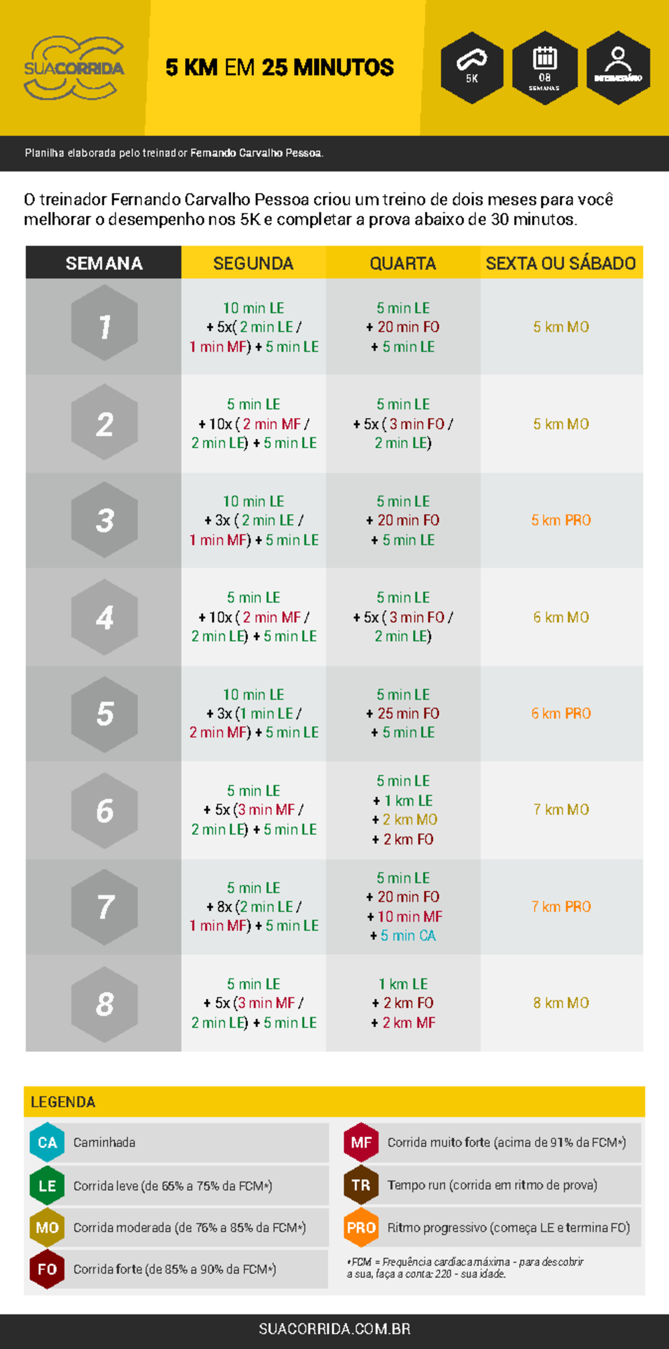This screenshot has height=1349, width=669.
Task: Click the intermediário runner level icon
Action: tap(618, 67)
